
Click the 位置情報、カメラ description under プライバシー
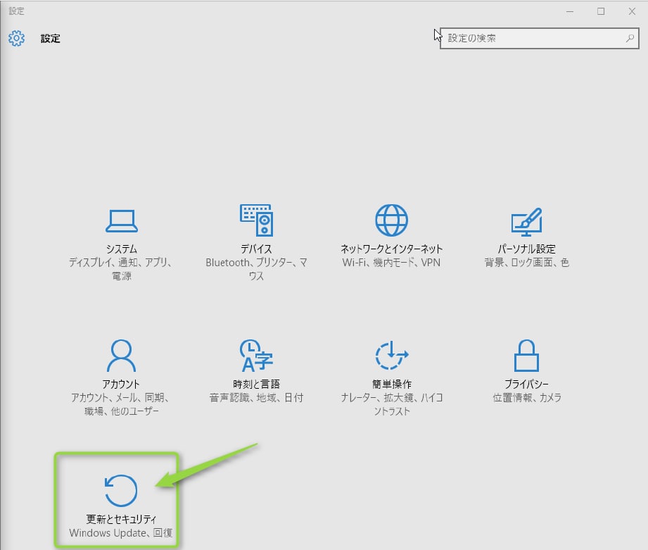526,398
